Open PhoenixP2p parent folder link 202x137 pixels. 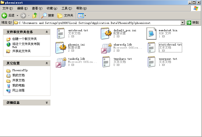pos(20,70)
